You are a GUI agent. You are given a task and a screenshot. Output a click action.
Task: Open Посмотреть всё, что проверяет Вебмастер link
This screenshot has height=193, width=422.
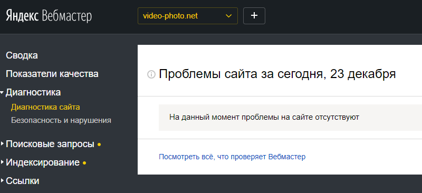click(232, 157)
